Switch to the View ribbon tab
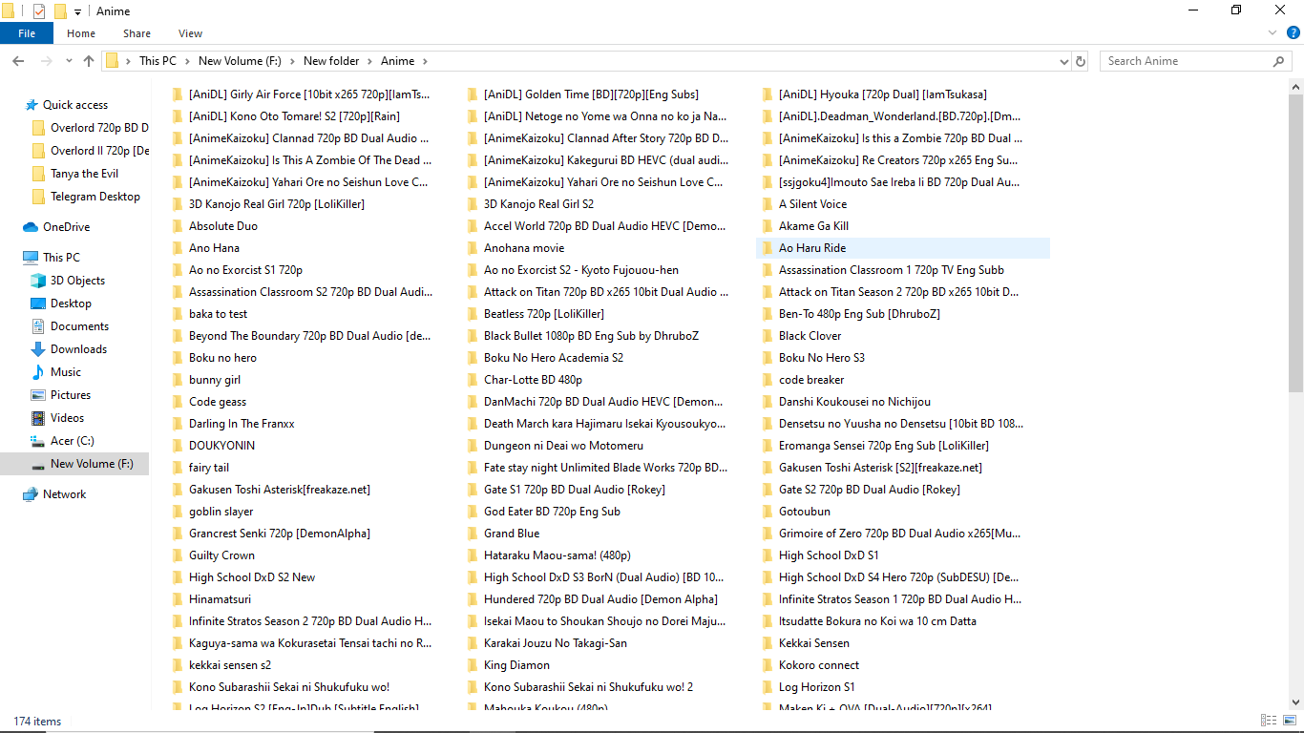 (190, 33)
